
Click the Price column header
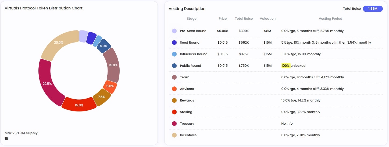(x=223, y=19)
